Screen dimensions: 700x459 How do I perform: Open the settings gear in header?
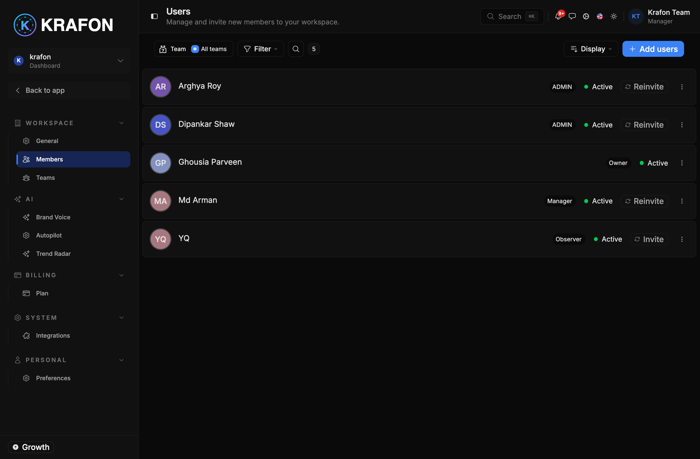586,16
